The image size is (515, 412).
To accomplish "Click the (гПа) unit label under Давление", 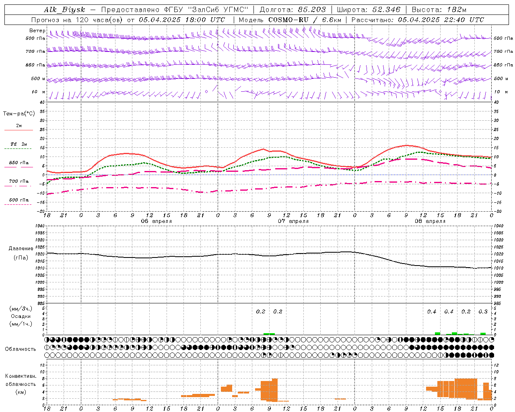I will pyautogui.click(x=21, y=257).
